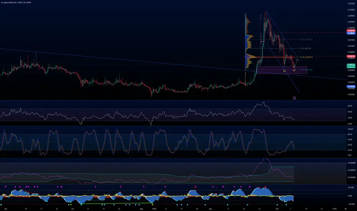Click the 18:00 label on the time axis
357x211 pixels.
pyautogui.click(x=154, y=209)
